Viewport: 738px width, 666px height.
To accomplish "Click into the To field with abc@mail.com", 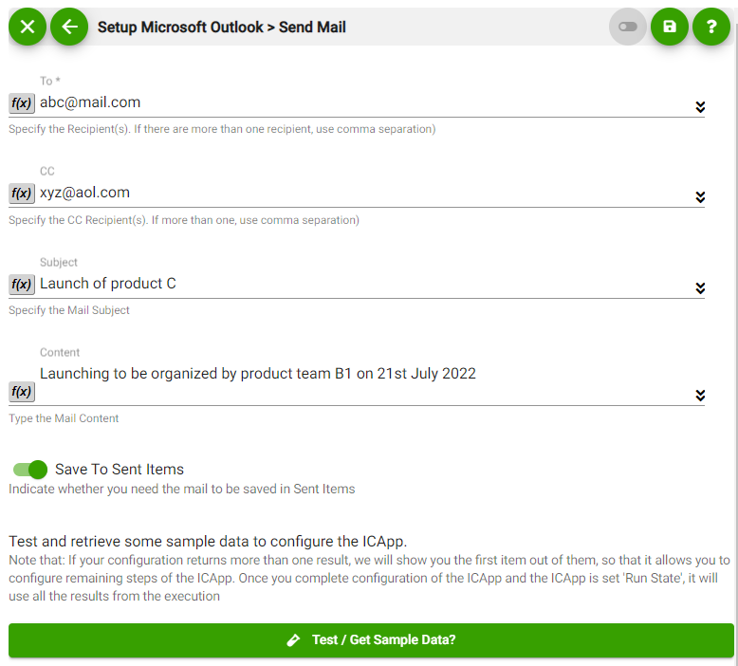I will coord(365,102).
